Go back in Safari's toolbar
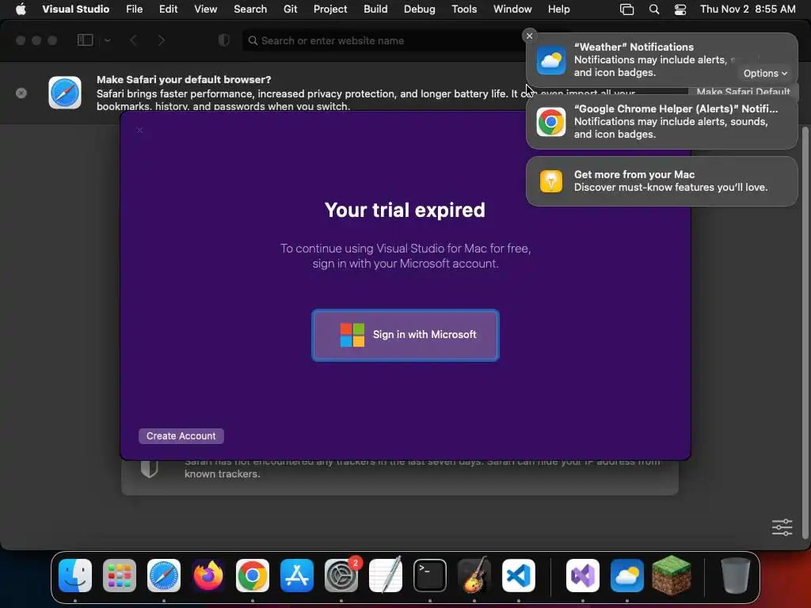Screen dimensions: 811x608 click(133, 40)
